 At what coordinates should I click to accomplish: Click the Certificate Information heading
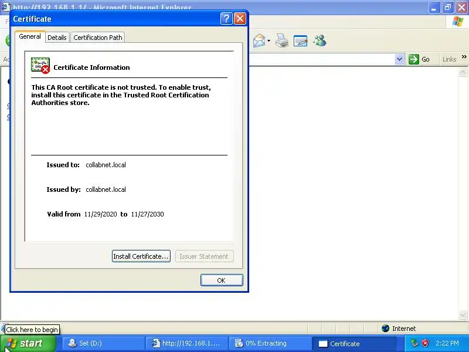point(91,67)
